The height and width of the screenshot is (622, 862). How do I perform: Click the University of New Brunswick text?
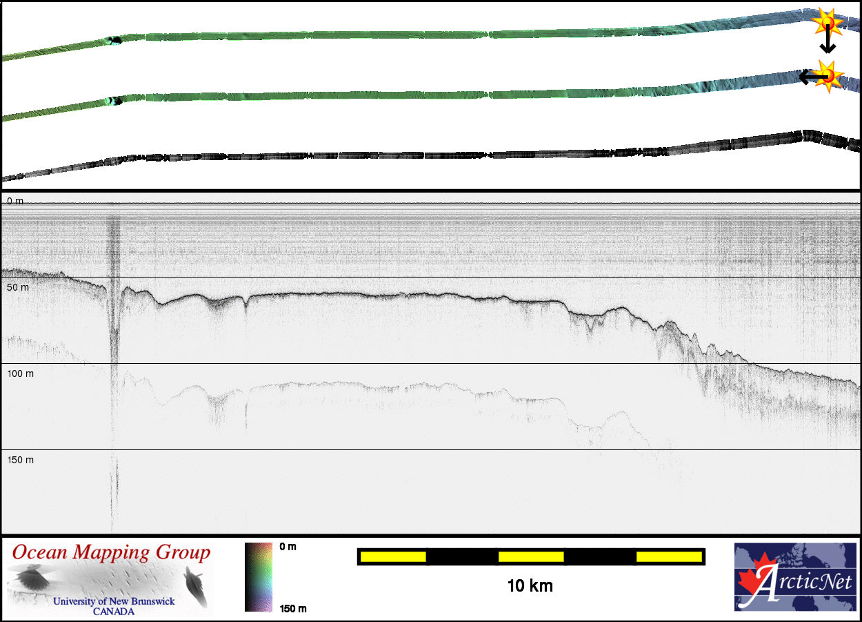click(114, 601)
